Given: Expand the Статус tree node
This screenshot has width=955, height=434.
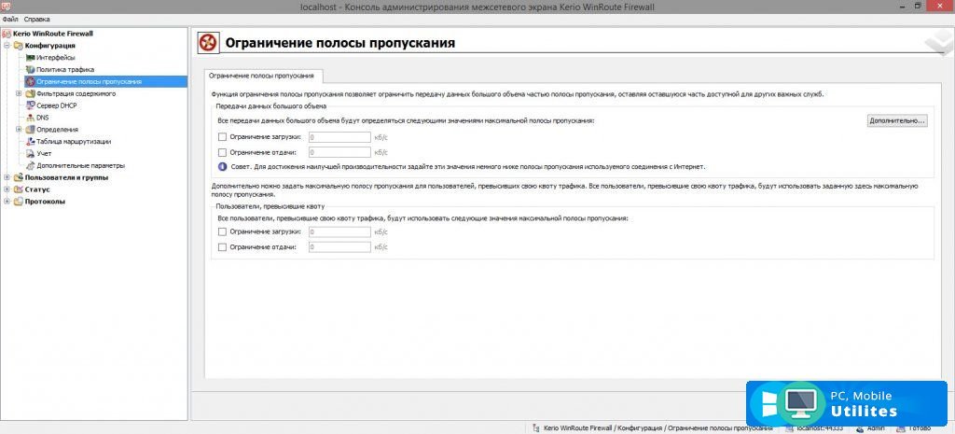Looking at the screenshot, I should pyautogui.click(x=7, y=189).
